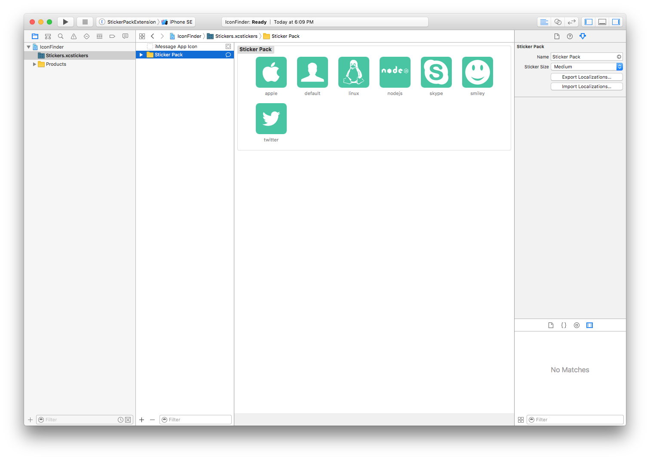Viewport: 650px width, 460px height.
Task: Expand the Products group in navigator
Action: pyautogui.click(x=35, y=64)
